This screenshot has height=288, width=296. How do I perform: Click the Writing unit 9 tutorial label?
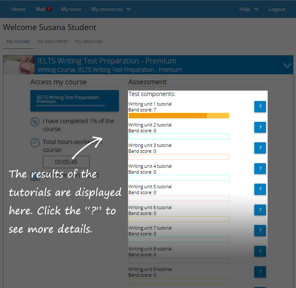click(x=150, y=269)
